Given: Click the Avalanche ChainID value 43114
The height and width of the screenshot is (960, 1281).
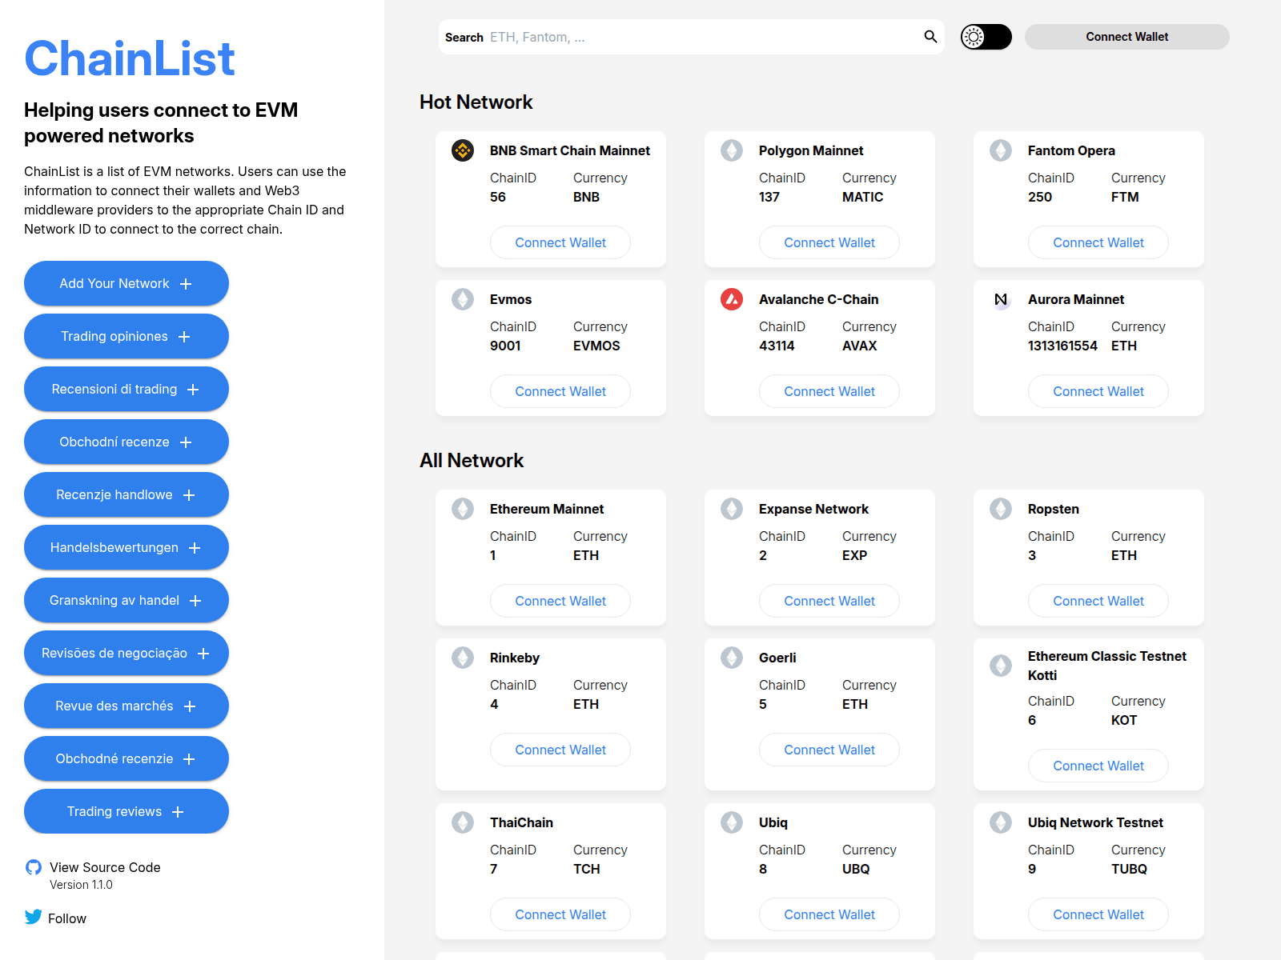Looking at the screenshot, I should point(777,346).
